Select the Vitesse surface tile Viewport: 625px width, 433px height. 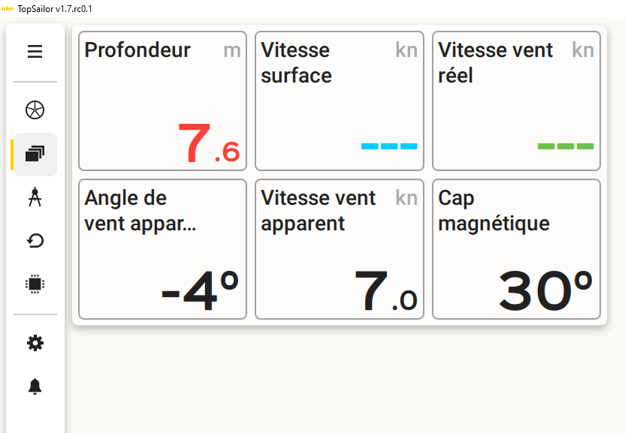pyautogui.click(x=340, y=101)
